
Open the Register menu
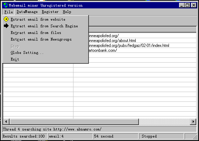tap(50, 12)
